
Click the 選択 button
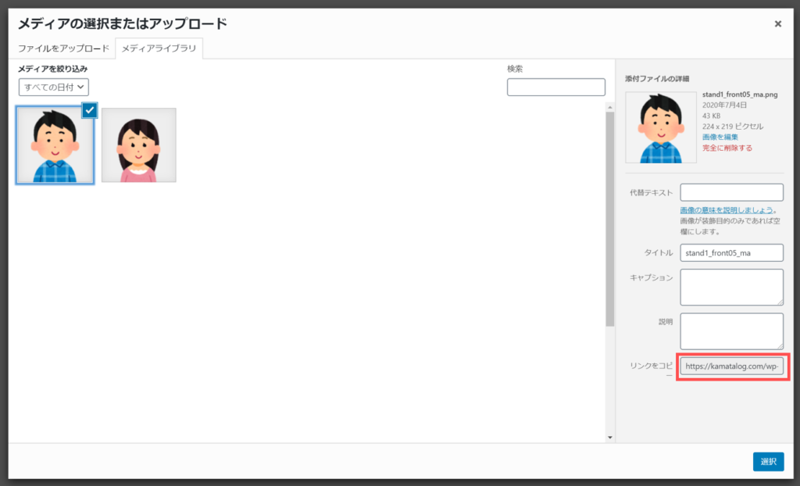pos(769,462)
